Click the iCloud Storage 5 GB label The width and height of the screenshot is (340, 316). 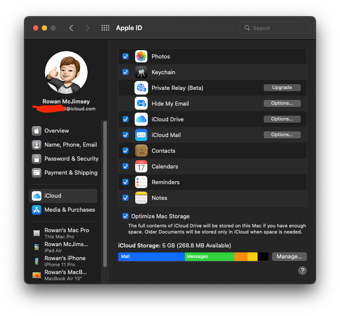(174, 245)
